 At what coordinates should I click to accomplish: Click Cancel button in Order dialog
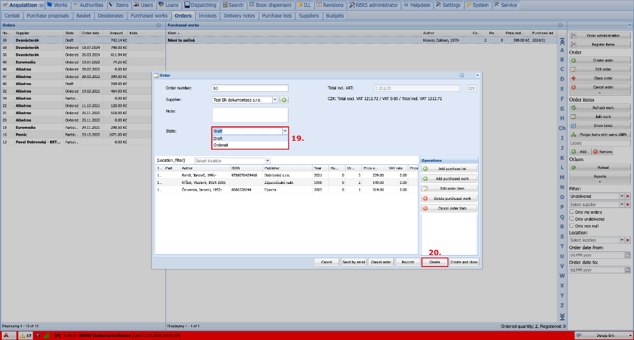pyautogui.click(x=327, y=262)
